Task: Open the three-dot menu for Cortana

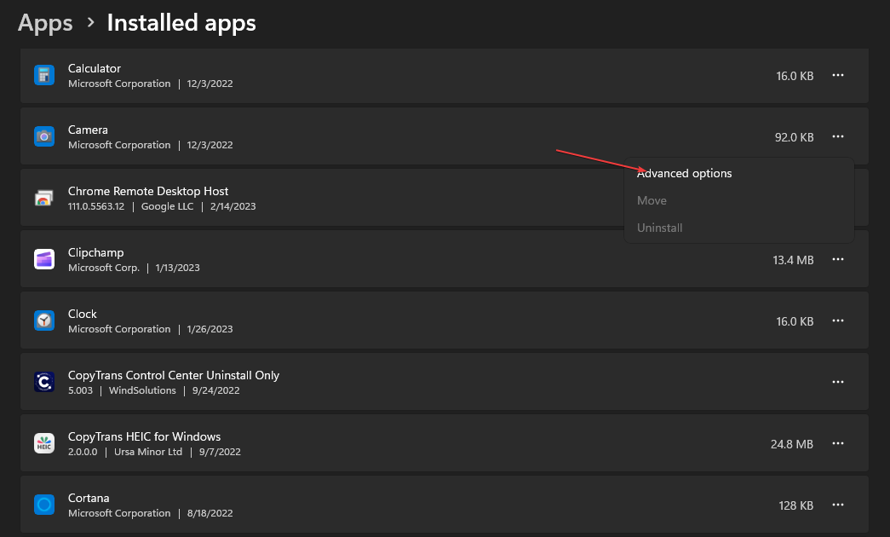Action: [838, 505]
